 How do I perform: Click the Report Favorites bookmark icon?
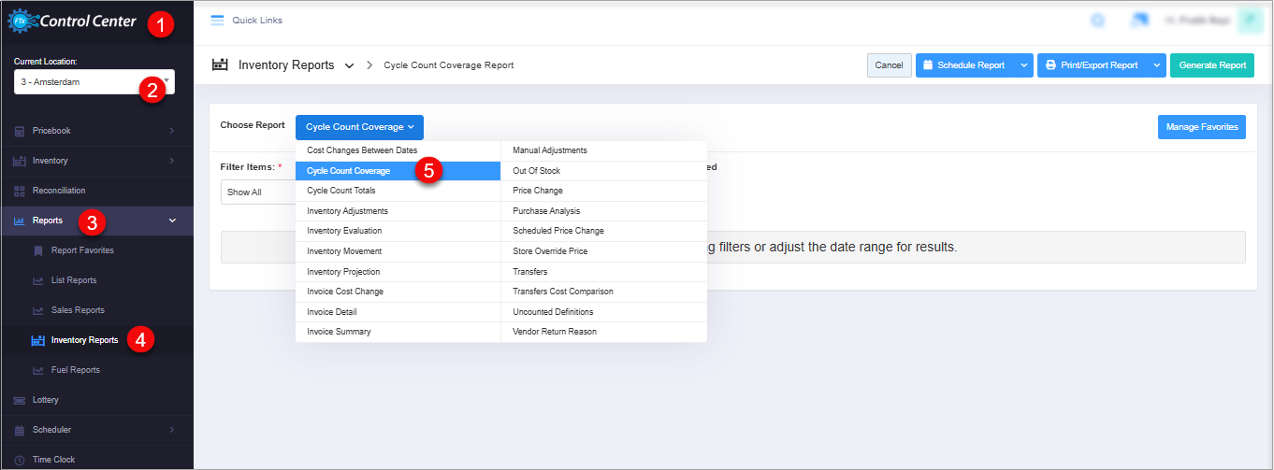pyautogui.click(x=38, y=250)
